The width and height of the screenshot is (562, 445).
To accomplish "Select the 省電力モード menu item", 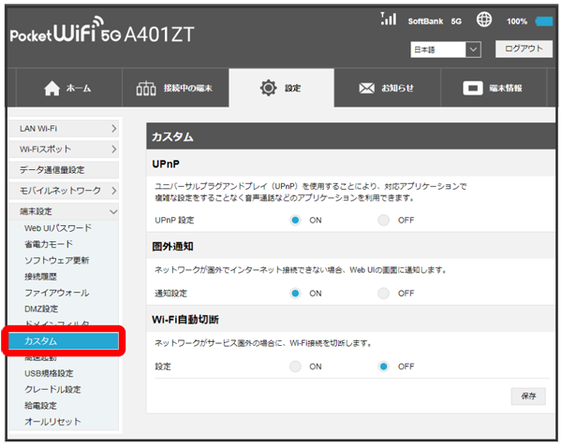I will click(51, 244).
